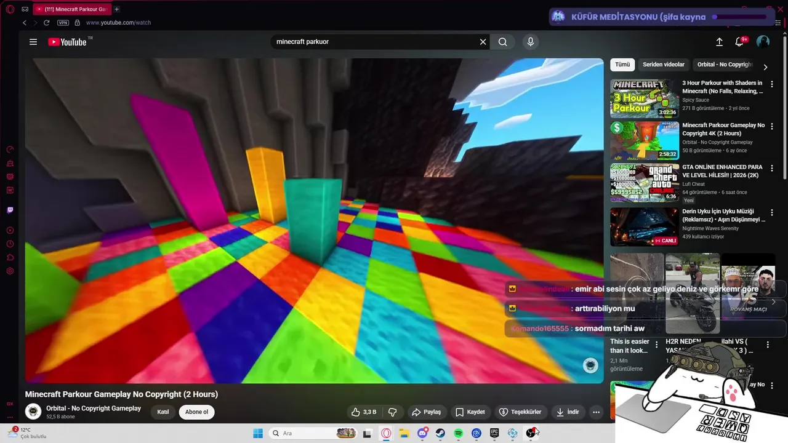This screenshot has height=443, width=788.
Task: Open options for This is easier short
Action: pos(656,345)
